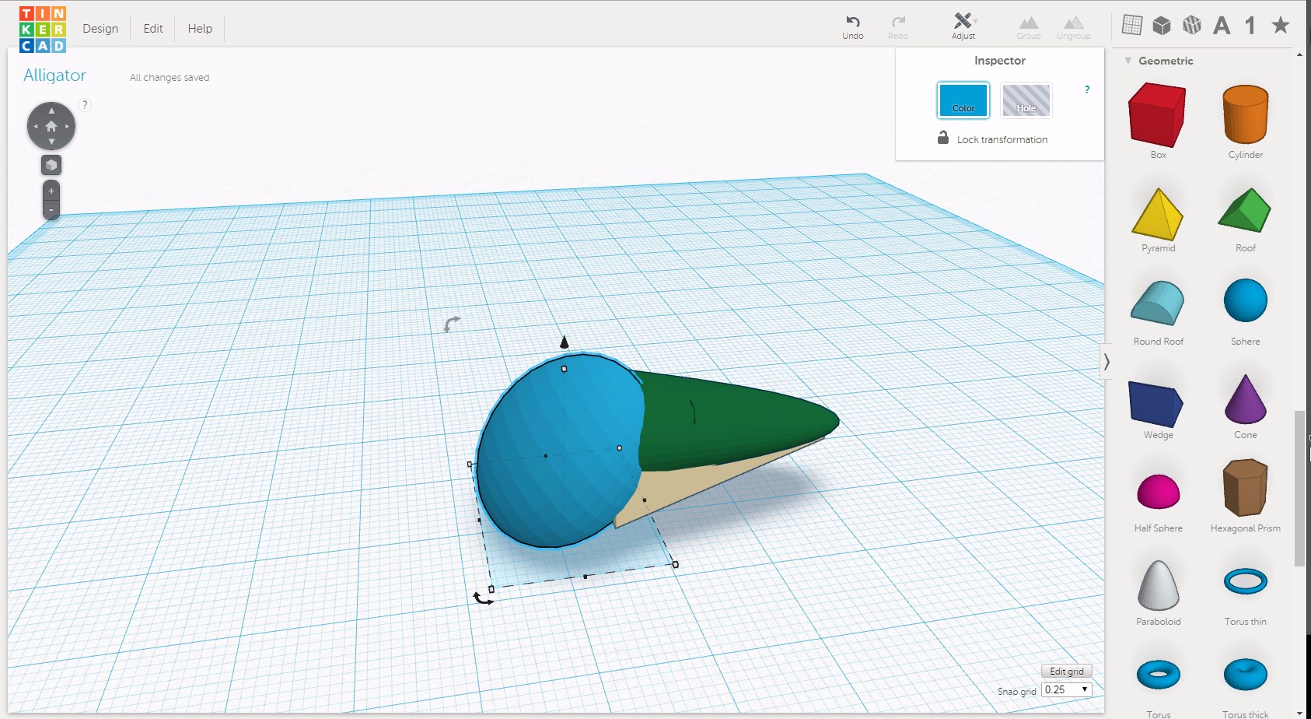Click the curved rotation arrow above the sphere
Screen dimensions: 1311x719
[x=452, y=323]
